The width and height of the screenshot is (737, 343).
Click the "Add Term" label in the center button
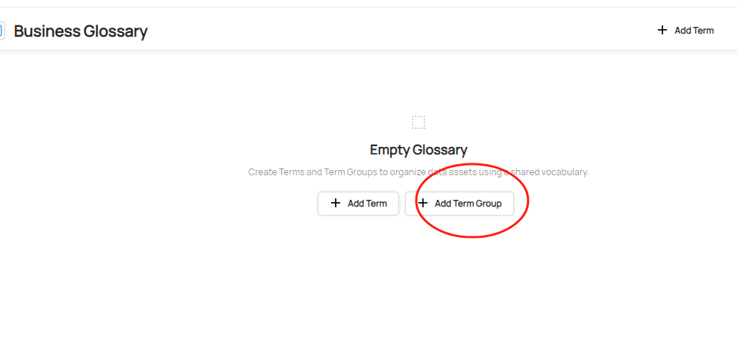point(367,204)
